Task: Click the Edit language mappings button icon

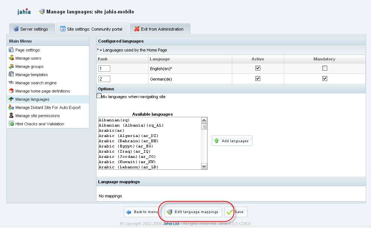Action: click(x=169, y=212)
